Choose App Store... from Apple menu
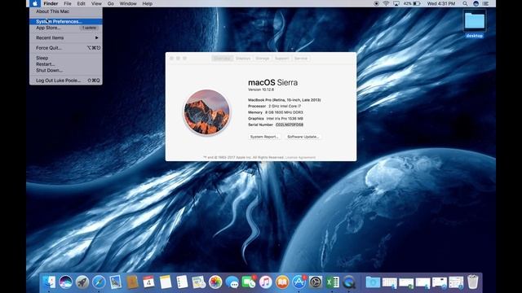This screenshot has width=522, height=293. (66, 28)
